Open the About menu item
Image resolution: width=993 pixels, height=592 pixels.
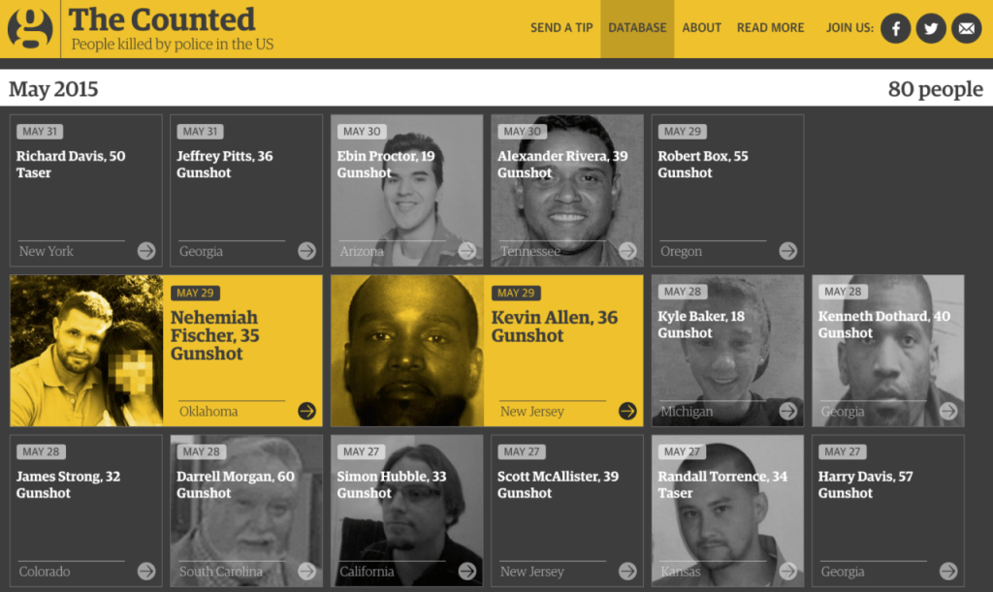pyautogui.click(x=702, y=28)
